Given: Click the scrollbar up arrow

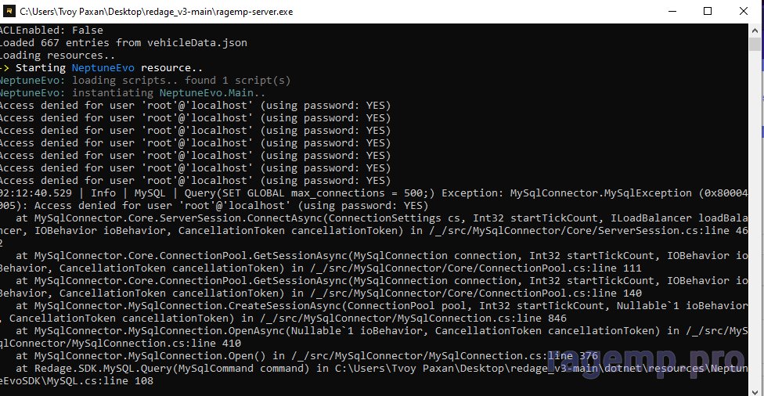Looking at the screenshot, I should (757, 30).
